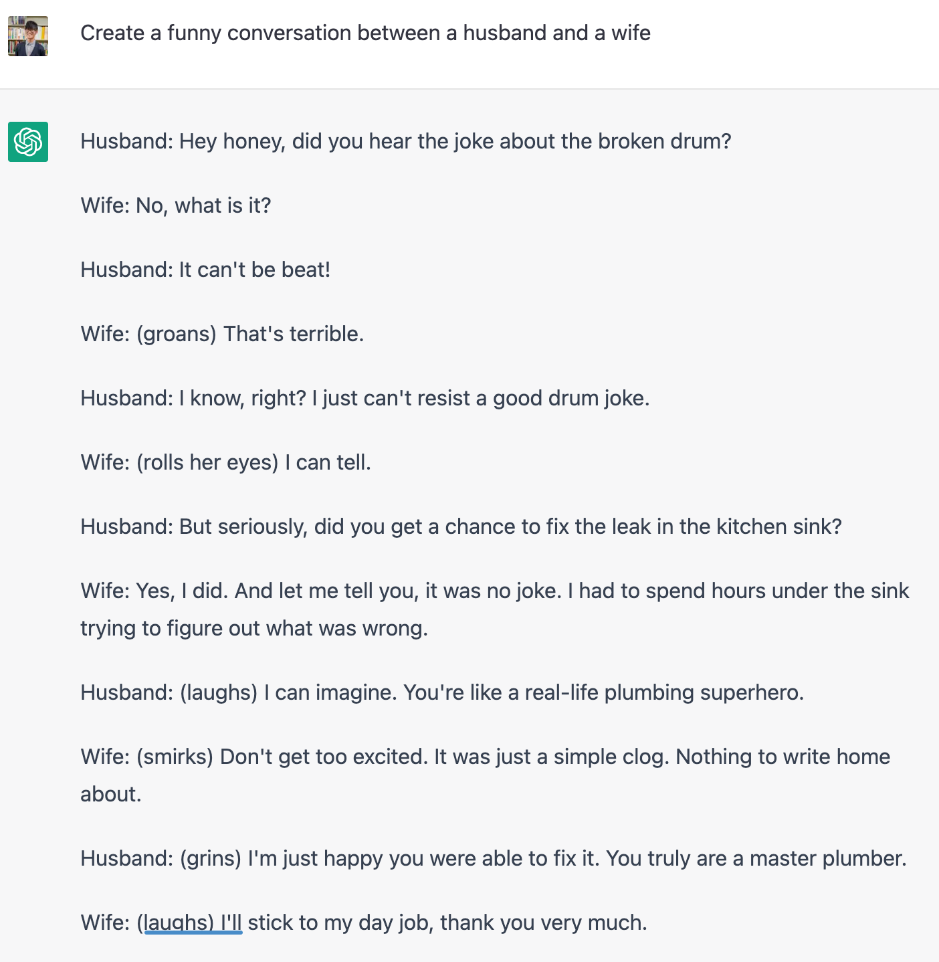Click the "(rolls her eyes) I can tell" line
The height and width of the screenshot is (962, 939).
[253, 462]
